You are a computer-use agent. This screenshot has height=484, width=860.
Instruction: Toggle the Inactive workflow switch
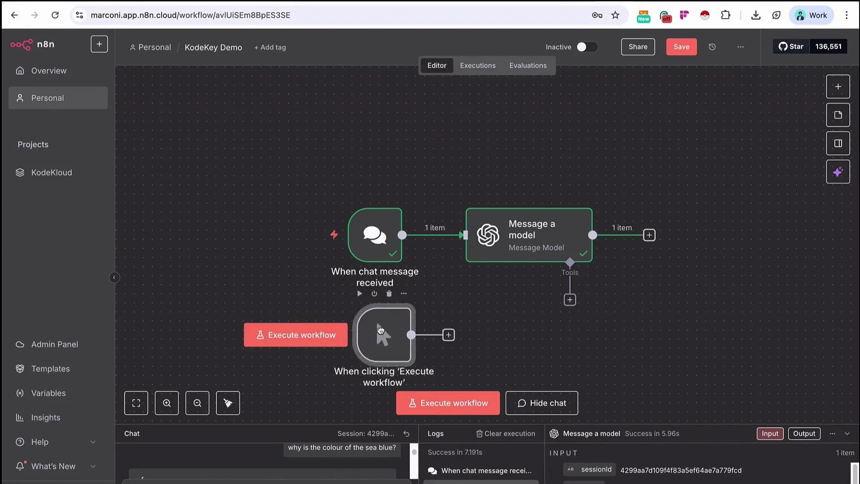586,47
